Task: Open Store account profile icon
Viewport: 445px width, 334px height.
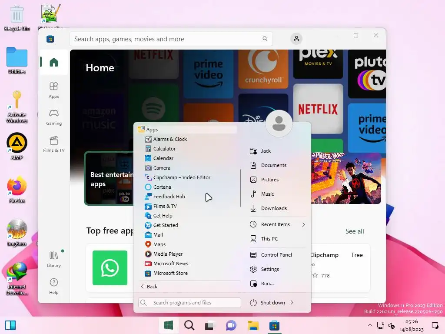Action: (x=296, y=39)
